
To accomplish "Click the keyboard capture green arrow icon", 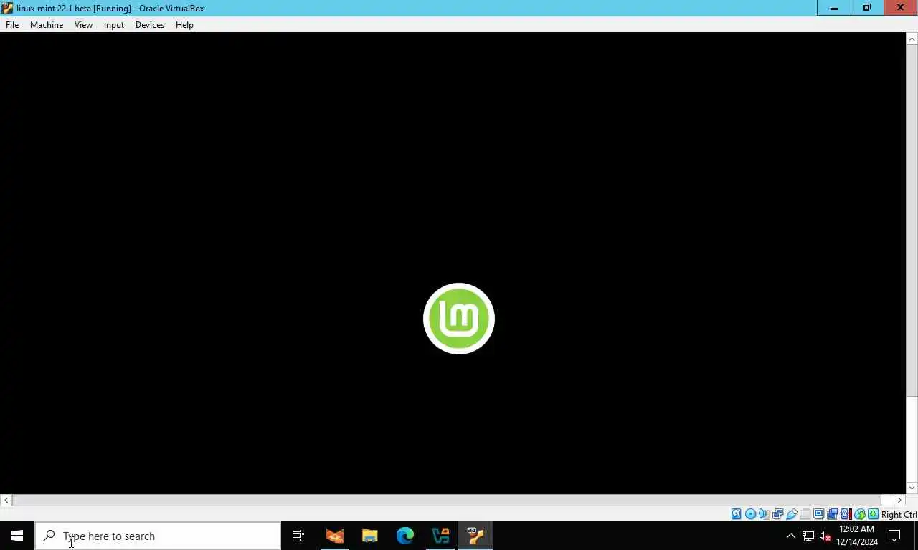I will (873, 514).
